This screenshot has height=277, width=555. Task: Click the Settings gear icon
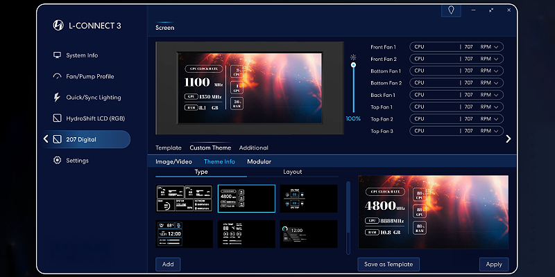coord(57,161)
